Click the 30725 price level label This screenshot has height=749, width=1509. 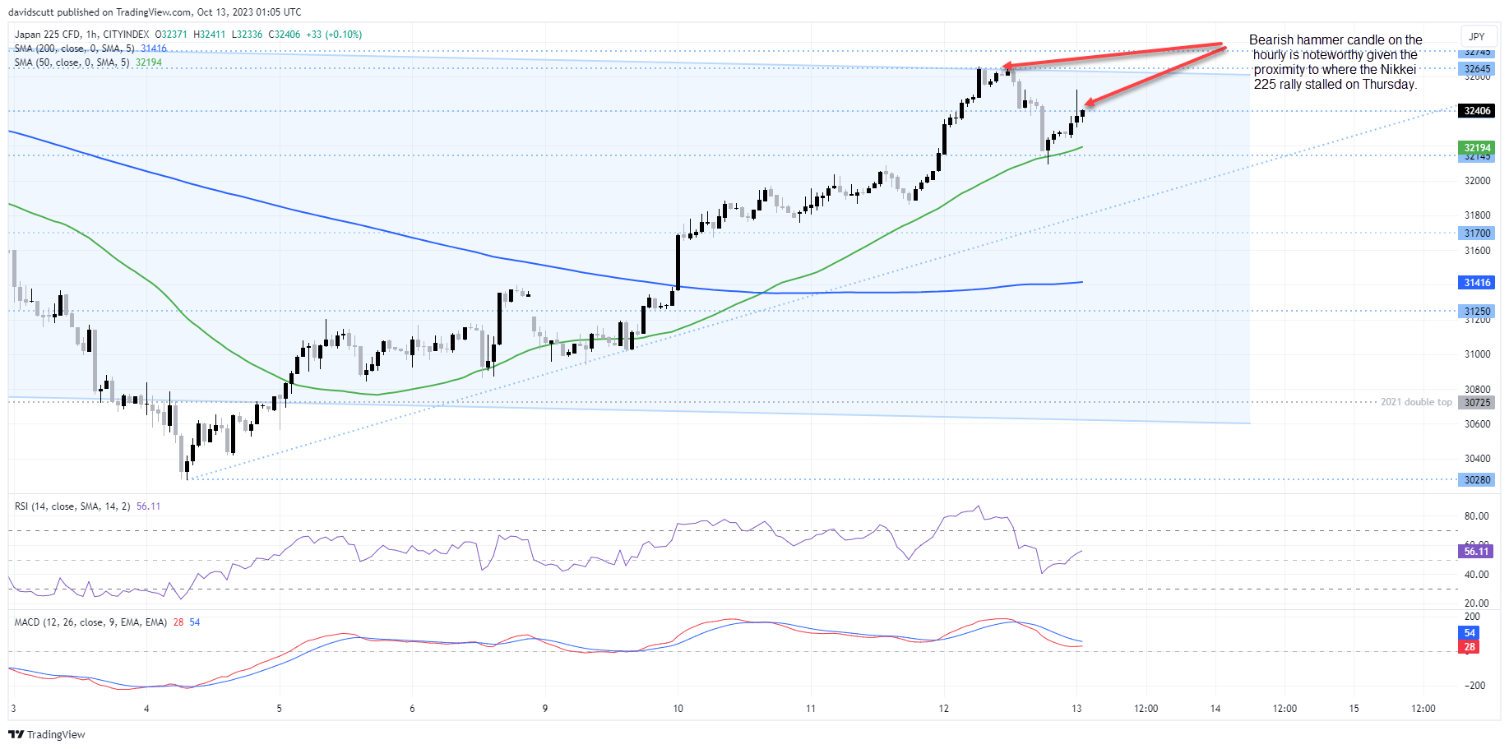pyautogui.click(x=1477, y=403)
